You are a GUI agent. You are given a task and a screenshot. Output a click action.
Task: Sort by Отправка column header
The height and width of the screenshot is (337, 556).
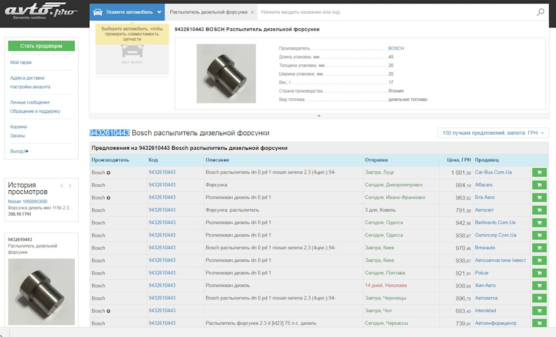click(x=376, y=160)
